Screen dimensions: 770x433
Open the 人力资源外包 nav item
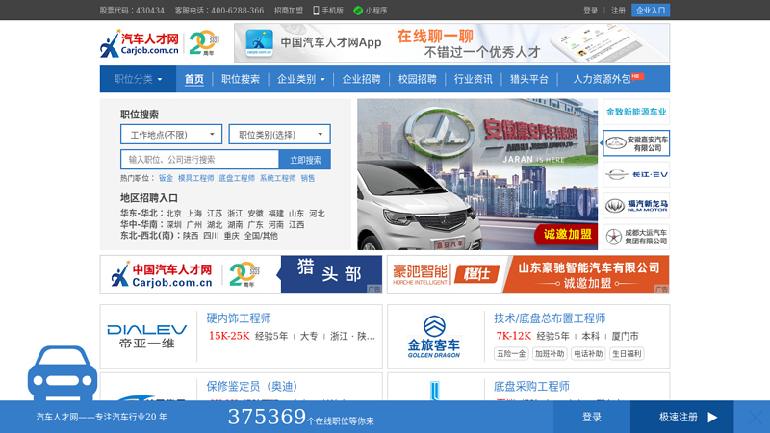[x=603, y=79]
